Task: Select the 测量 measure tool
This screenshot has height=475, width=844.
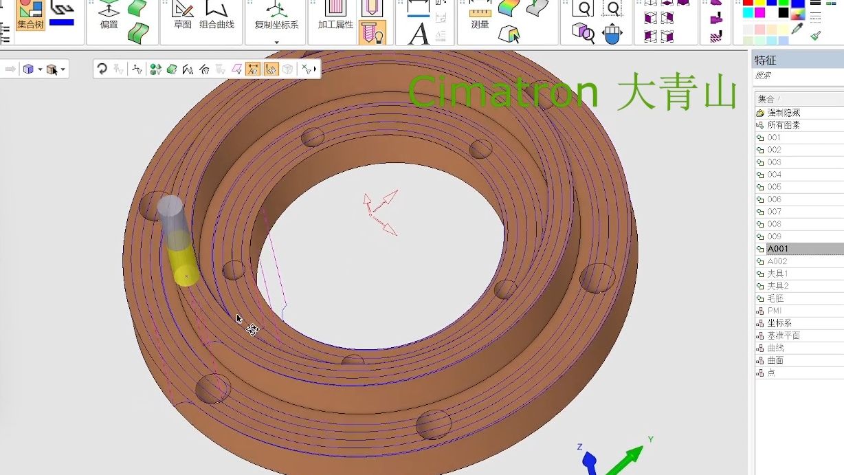Action: 480,16
